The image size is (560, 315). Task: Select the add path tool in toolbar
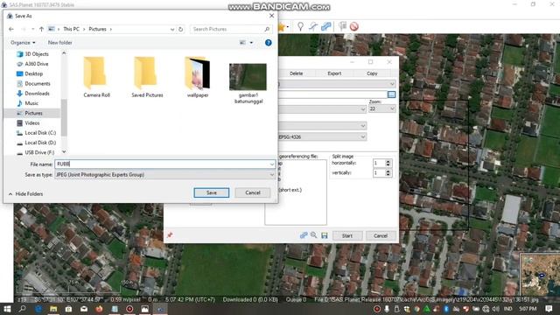[313, 26]
